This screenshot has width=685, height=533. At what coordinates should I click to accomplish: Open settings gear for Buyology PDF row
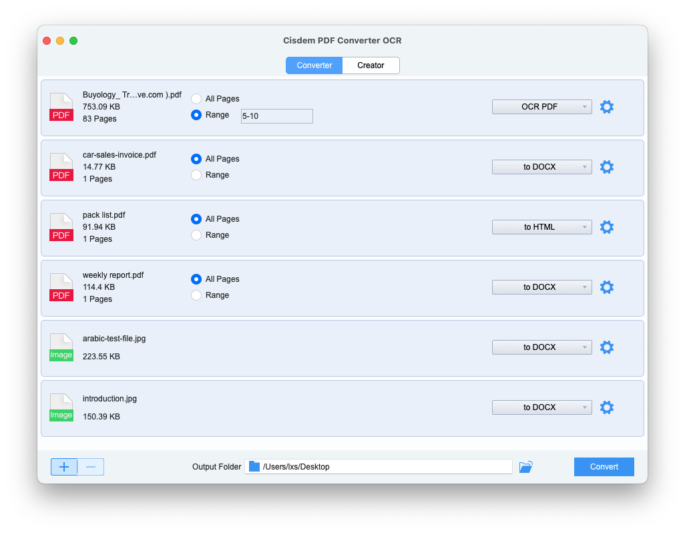[607, 107]
